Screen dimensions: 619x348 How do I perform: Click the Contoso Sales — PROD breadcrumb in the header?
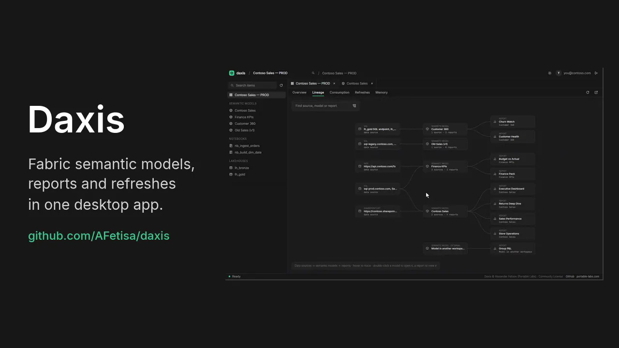(x=270, y=73)
